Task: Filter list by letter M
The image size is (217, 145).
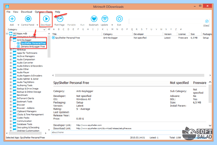Action: (x=112, y=29)
